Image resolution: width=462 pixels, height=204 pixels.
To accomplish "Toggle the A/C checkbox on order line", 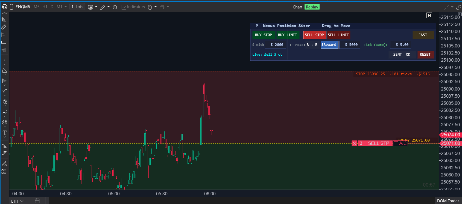I will coord(396,143).
